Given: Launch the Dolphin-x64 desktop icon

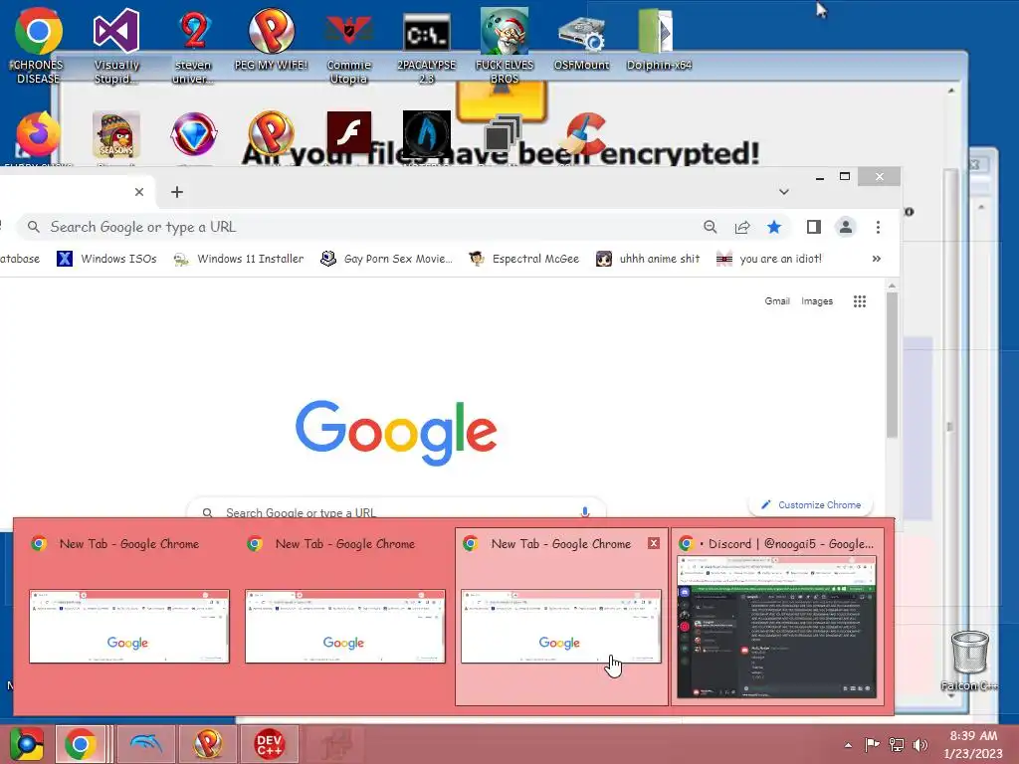Looking at the screenshot, I should pos(659,39).
